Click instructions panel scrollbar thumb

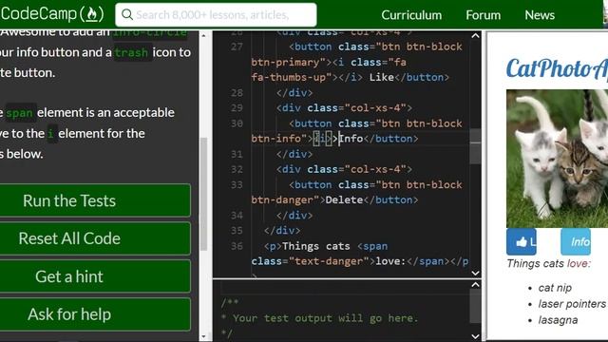pyautogui.click(x=203, y=194)
